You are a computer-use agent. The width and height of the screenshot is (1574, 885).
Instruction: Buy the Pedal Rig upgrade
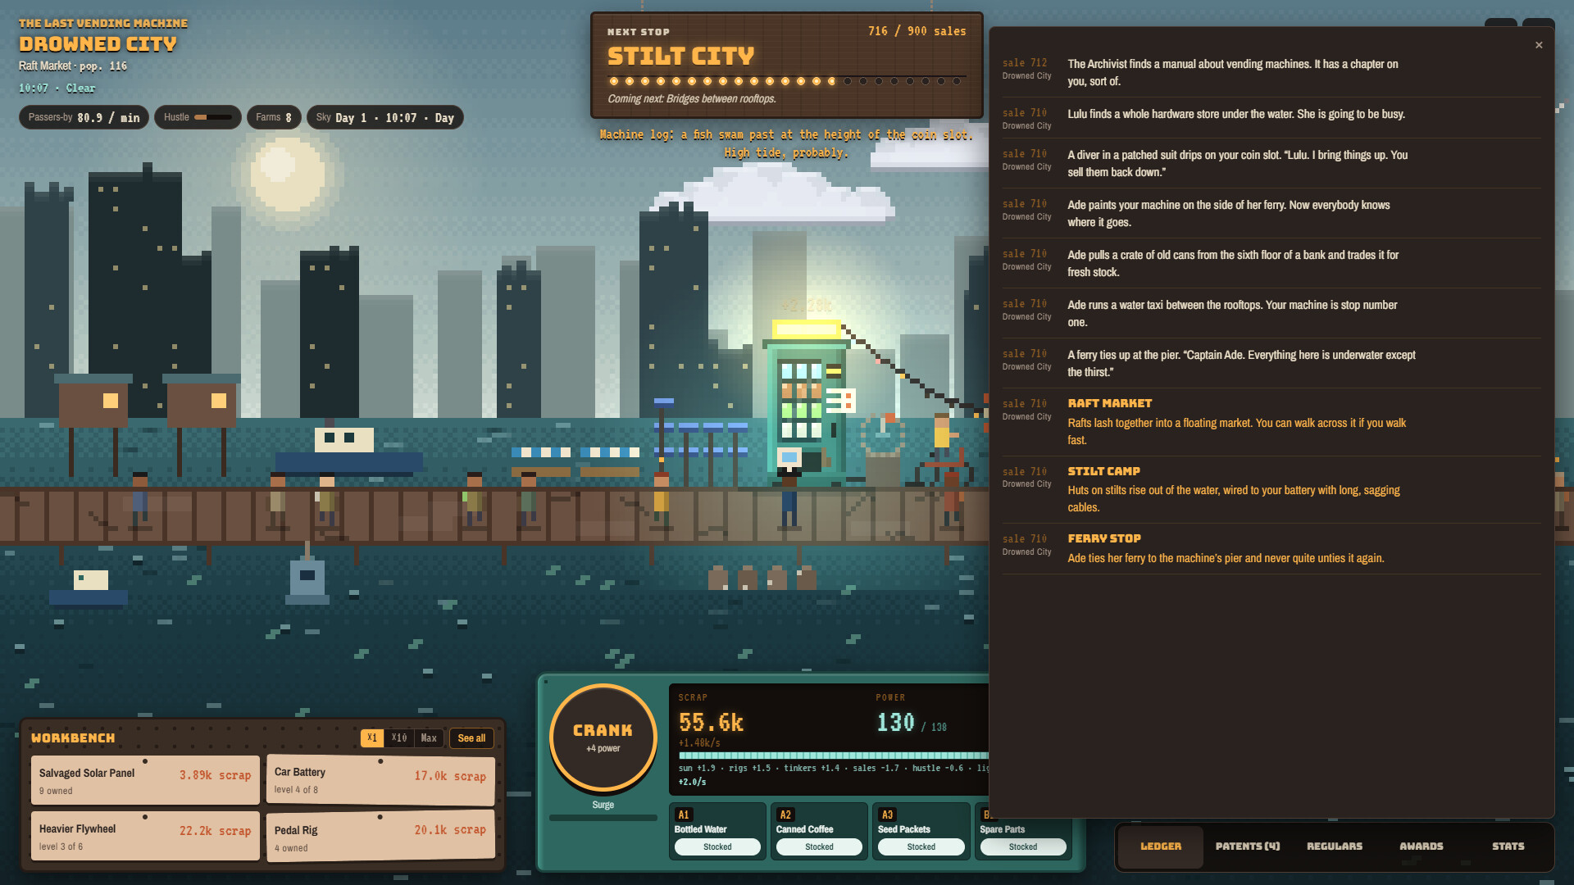click(380, 836)
